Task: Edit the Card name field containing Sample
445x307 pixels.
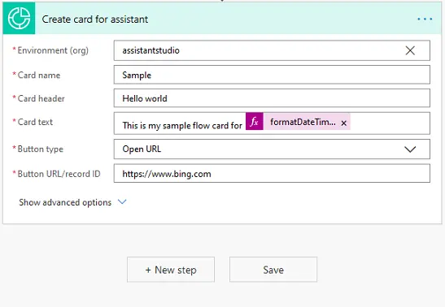Action: tap(272, 75)
